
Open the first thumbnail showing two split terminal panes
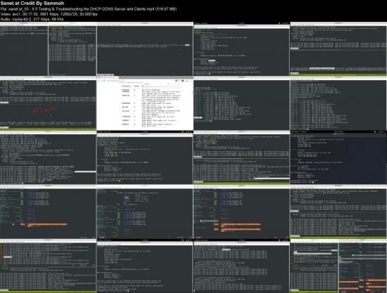point(48,49)
